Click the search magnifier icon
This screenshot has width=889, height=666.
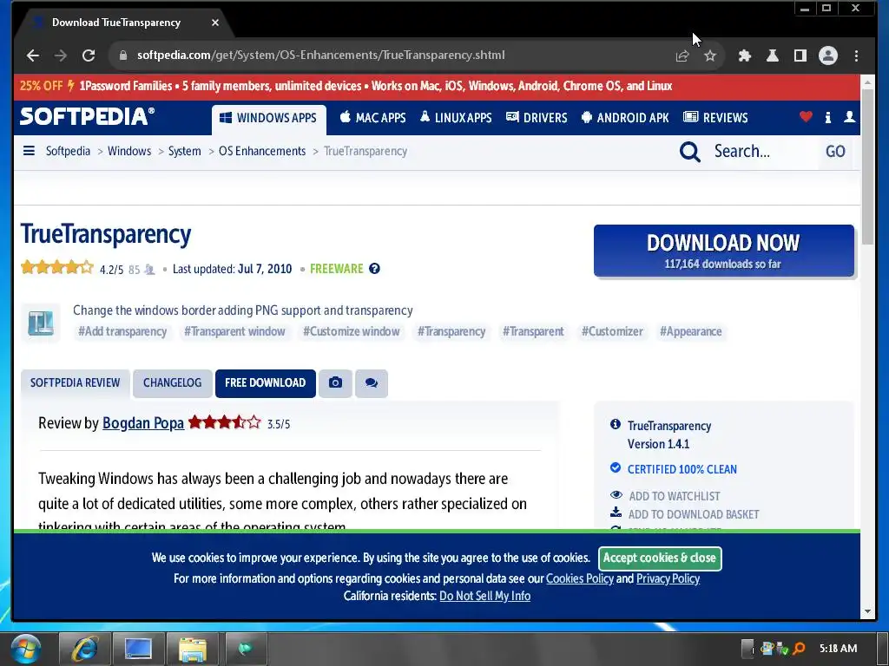[x=689, y=151]
